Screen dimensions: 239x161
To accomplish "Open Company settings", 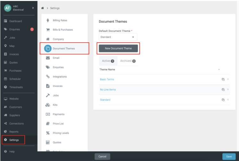I will tap(64, 39).
